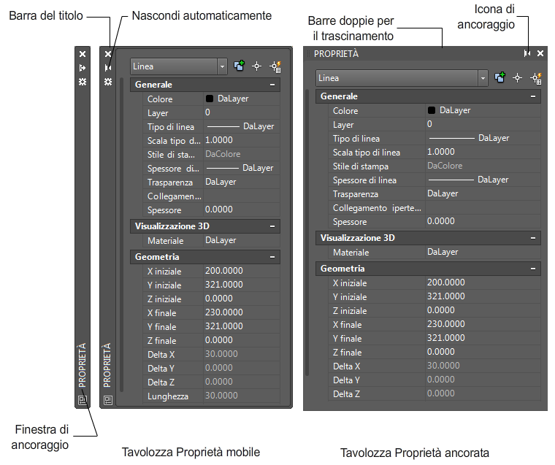The image size is (555, 465).
Task: Click Layer label in docked palette
Action: click(x=343, y=125)
